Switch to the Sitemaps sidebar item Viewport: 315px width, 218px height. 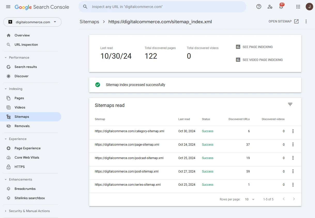[22, 116]
